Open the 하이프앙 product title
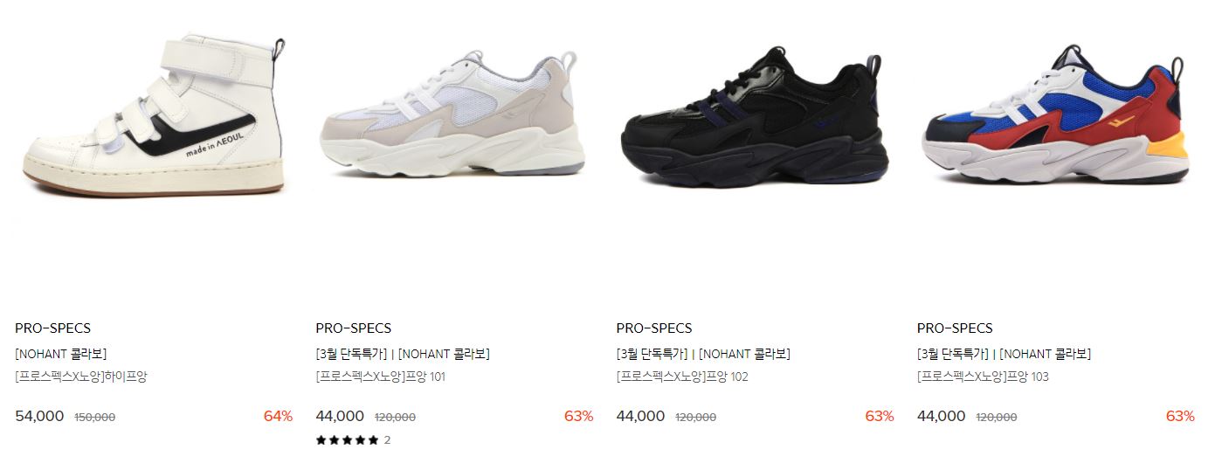The height and width of the screenshot is (470, 1229). click(x=81, y=377)
